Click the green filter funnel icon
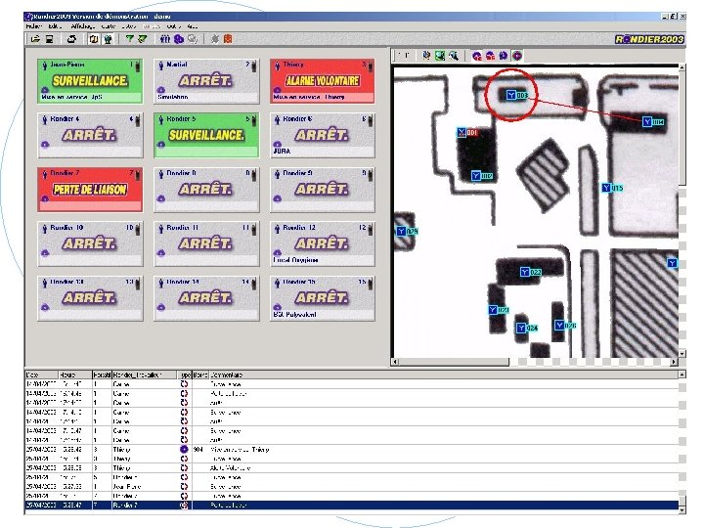This screenshot has height=528, width=704. click(129, 39)
